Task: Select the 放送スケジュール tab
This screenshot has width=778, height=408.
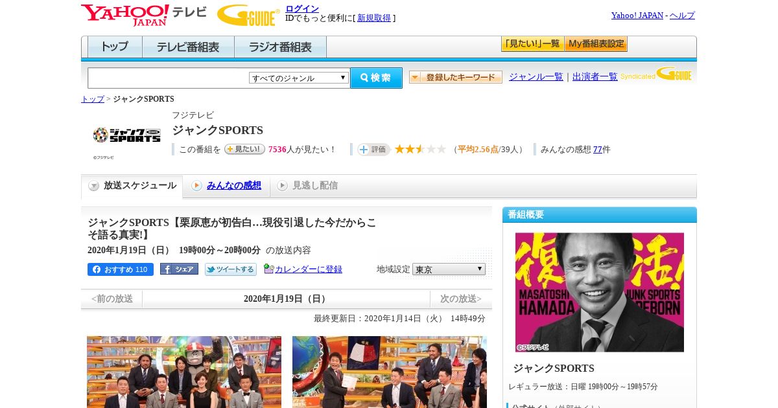Action: pyautogui.click(x=132, y=186)
